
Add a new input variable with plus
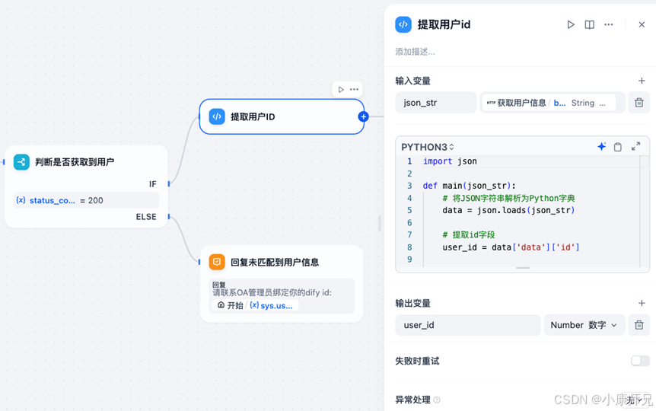pyautogui.click(x=642, y=81)
